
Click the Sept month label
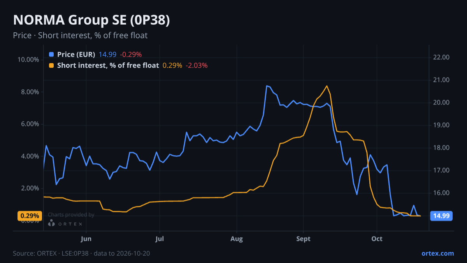(304, 239)
